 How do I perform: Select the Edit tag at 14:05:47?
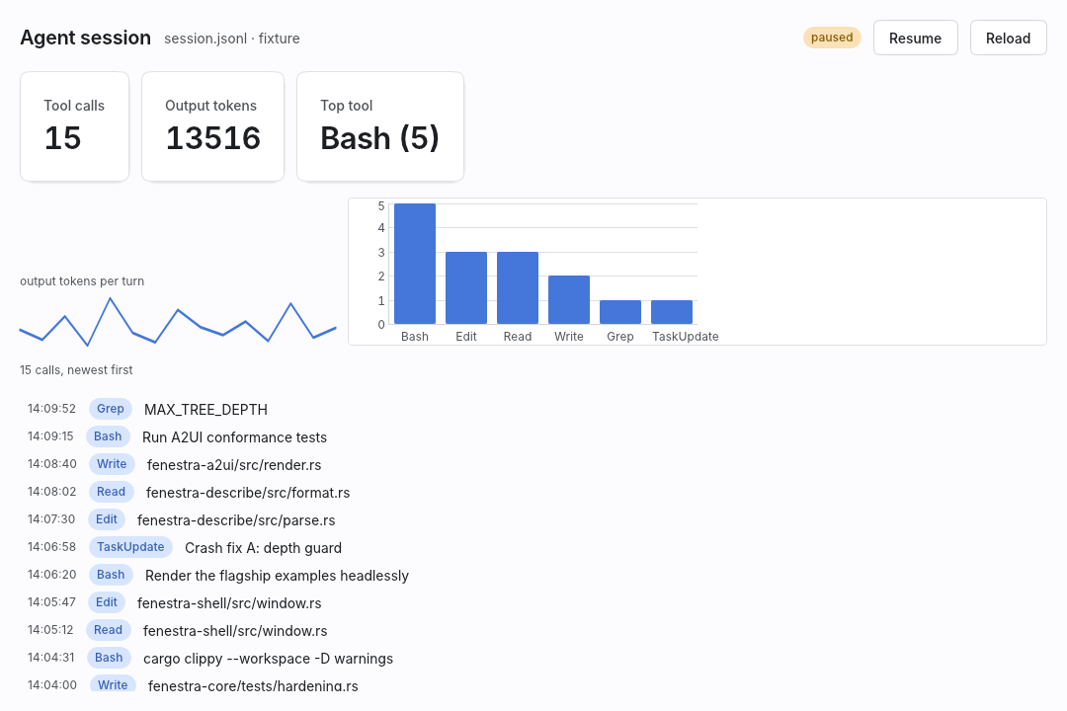tap(106, 602)
